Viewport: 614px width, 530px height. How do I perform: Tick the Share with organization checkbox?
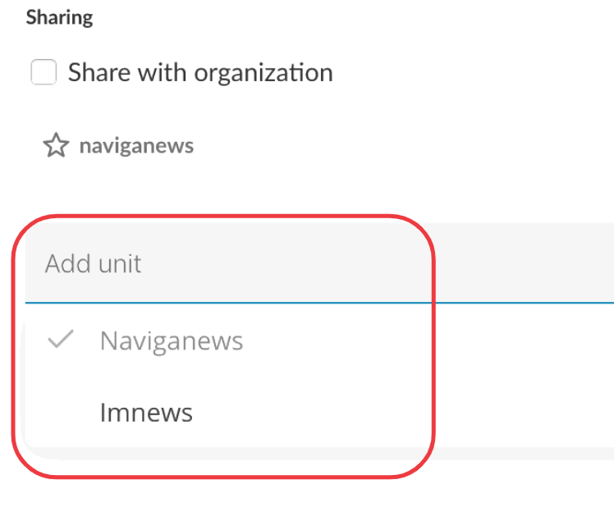click(44, 72)
